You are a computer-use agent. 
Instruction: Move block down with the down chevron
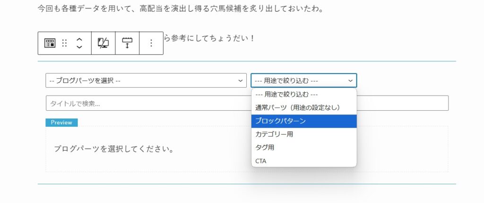point(79,47)
